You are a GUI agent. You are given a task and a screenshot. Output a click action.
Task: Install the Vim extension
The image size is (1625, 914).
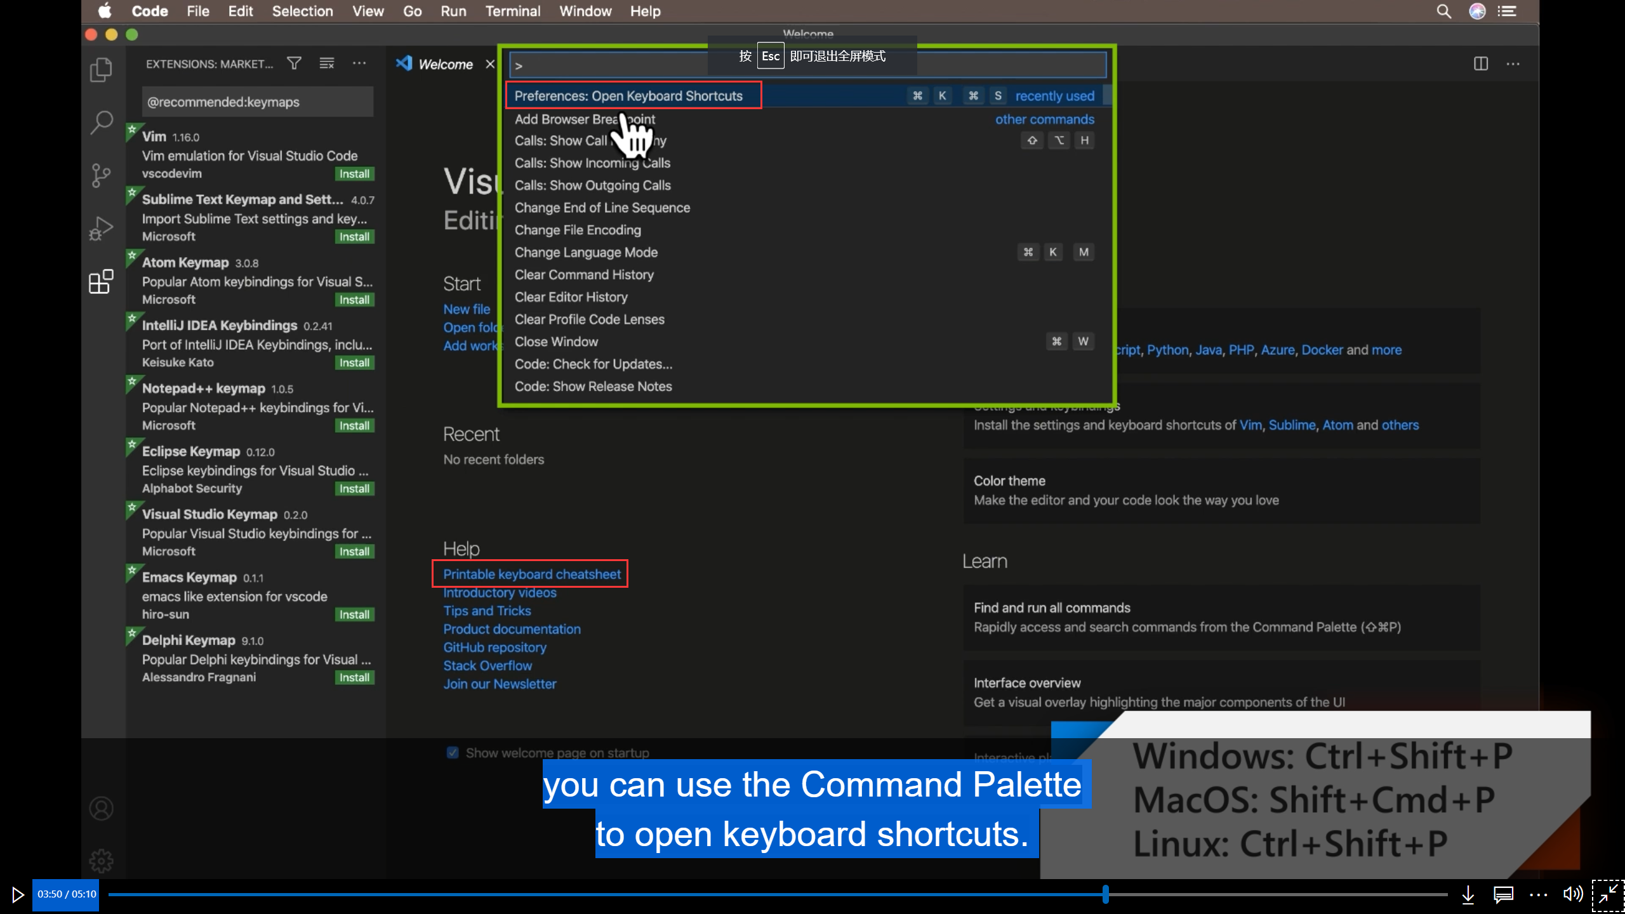click(354, 173)
